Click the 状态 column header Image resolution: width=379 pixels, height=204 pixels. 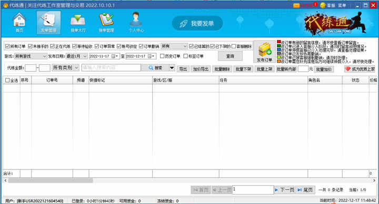[355, 80]
